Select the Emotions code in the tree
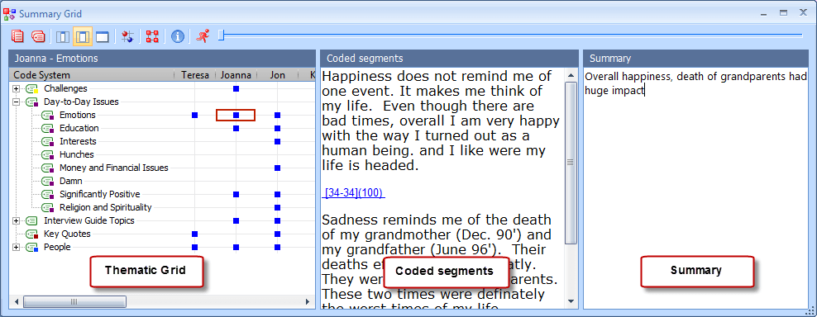The height and width of the screenshot is (317, 817). [x=78, y=115]
